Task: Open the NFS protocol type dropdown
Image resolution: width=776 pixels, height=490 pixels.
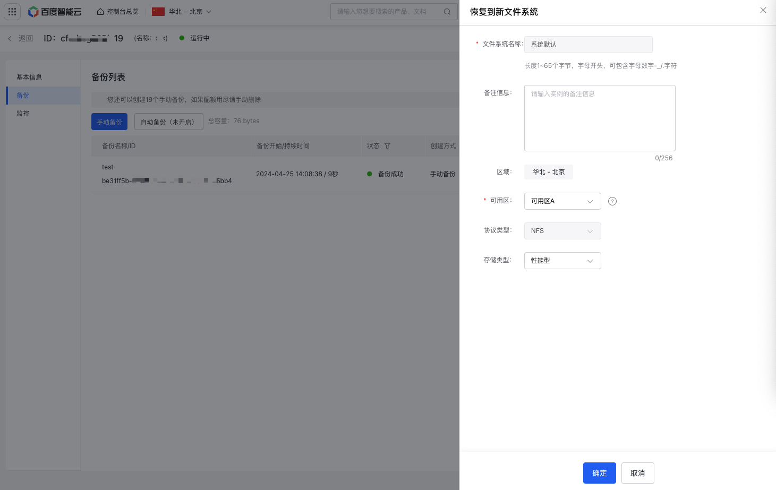Action: pyautogui.click(x=562, y=231)
